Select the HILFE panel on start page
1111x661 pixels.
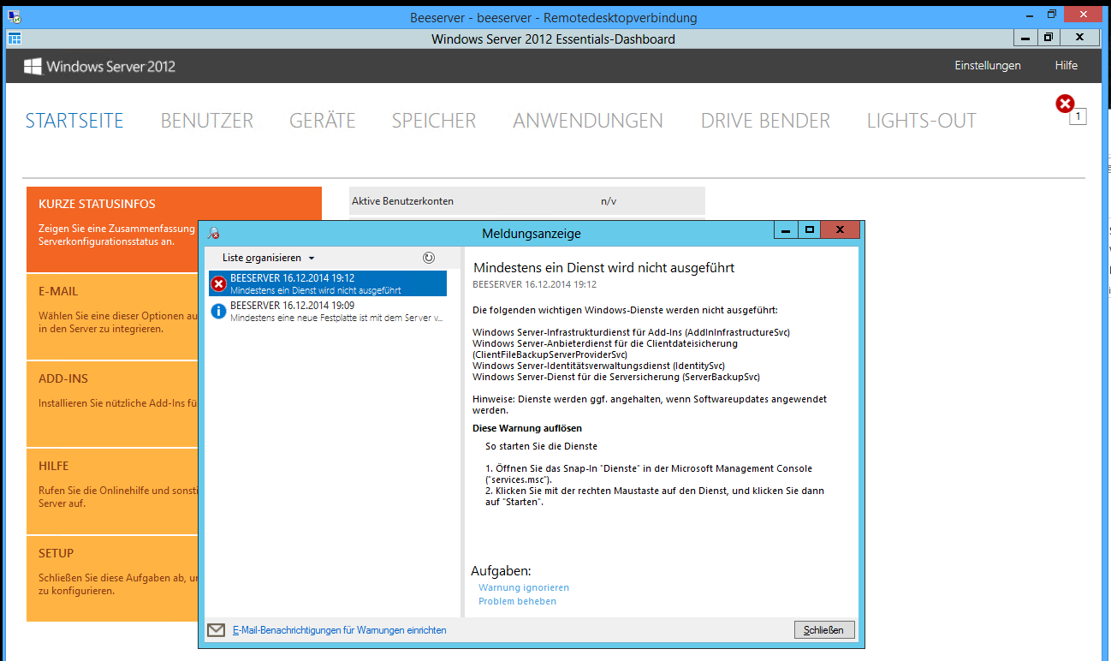pyautogui.click(x=112, y=491)
